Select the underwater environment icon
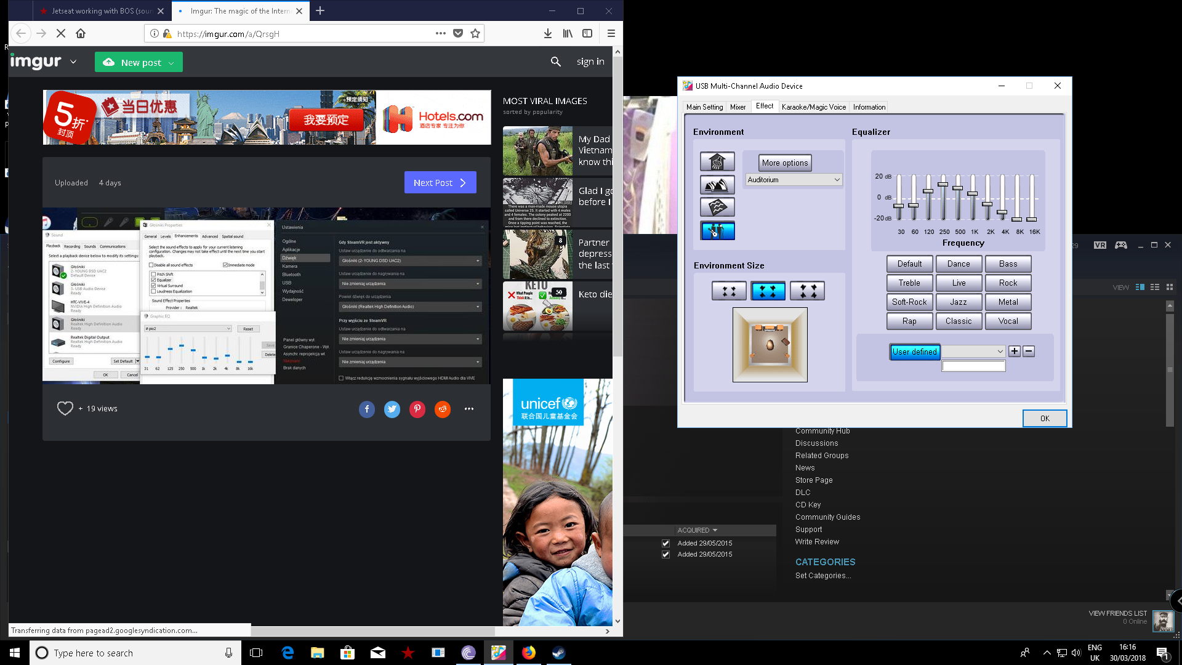The image size is (1182, 665). 717,208
